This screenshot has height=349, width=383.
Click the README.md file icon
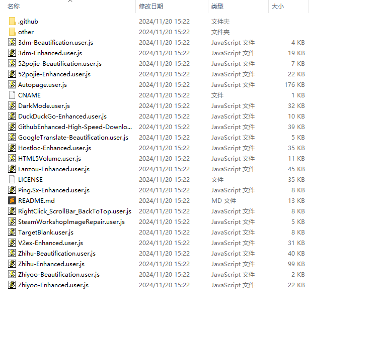[x=12, y=201]
